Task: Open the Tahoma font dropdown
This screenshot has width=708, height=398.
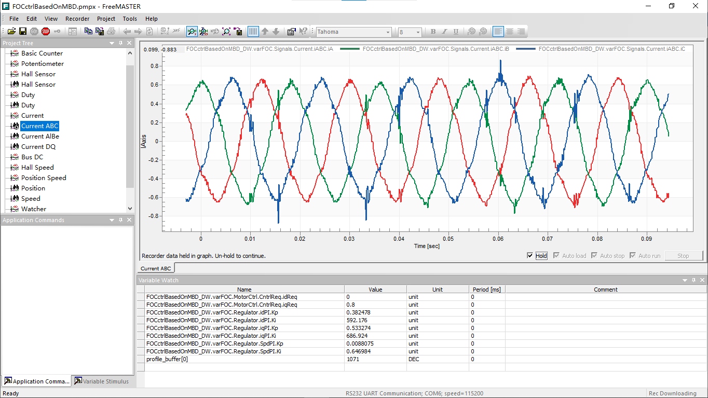Action: click(x=387, y=32)
